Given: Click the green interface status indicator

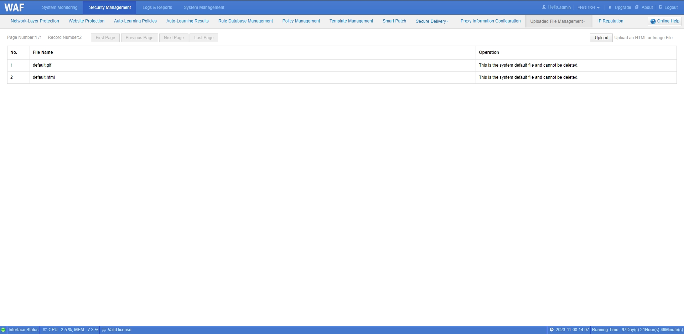Looking at the screenshot, I should click(3, 330).
